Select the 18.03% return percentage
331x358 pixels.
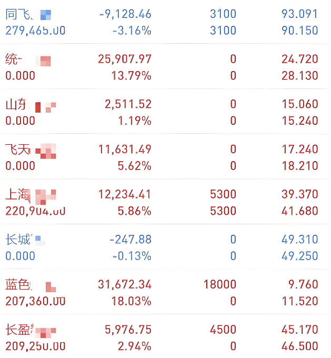pyautogui.click(x=132, y=302)
